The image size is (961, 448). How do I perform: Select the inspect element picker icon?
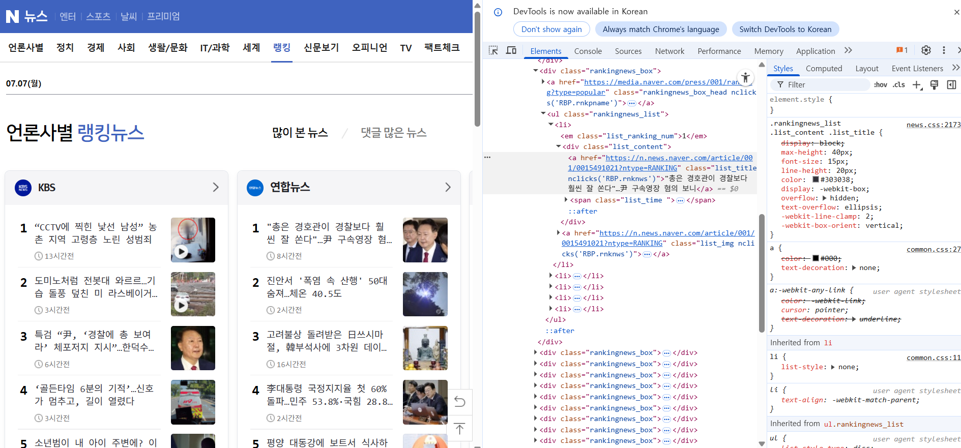pos(493,50)
